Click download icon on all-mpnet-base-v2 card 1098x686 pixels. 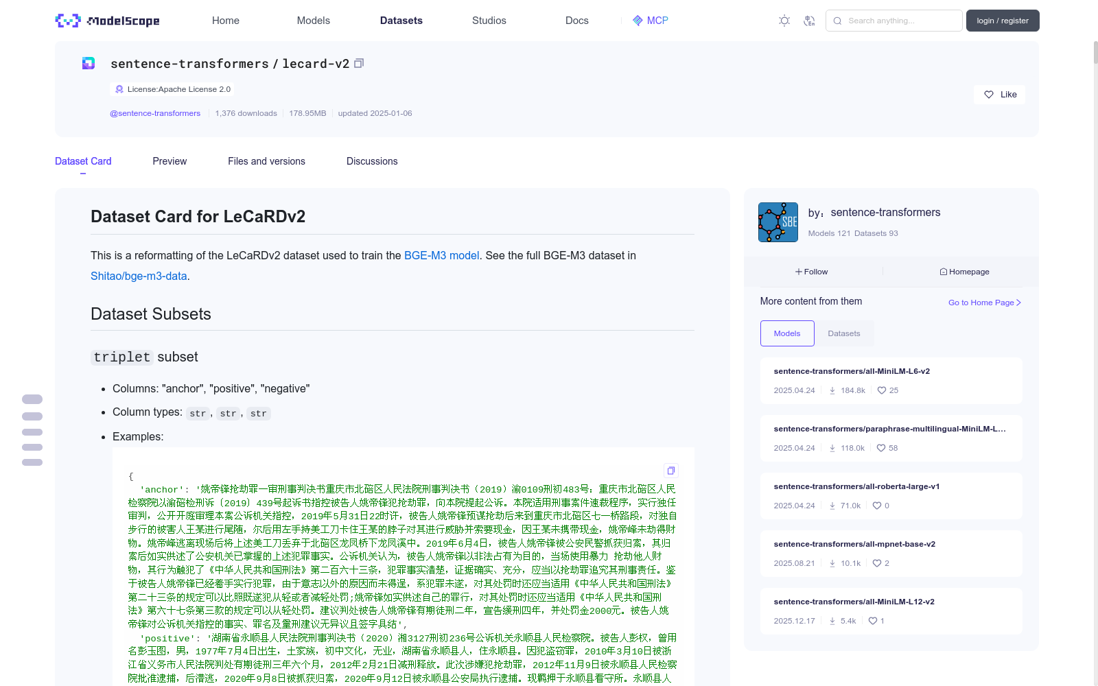point(832,563)
